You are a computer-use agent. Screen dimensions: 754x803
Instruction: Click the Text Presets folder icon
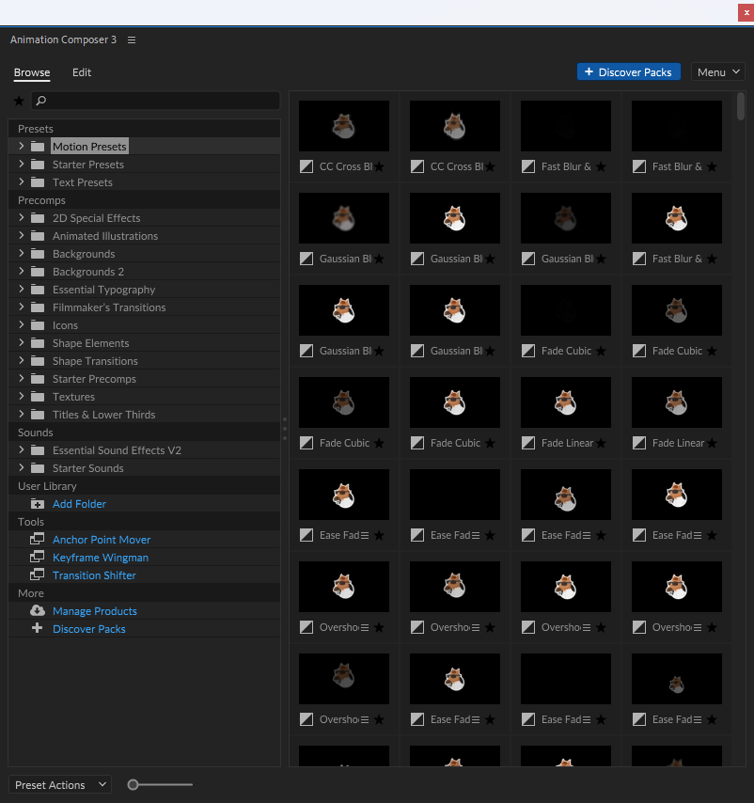click(38, 182)
